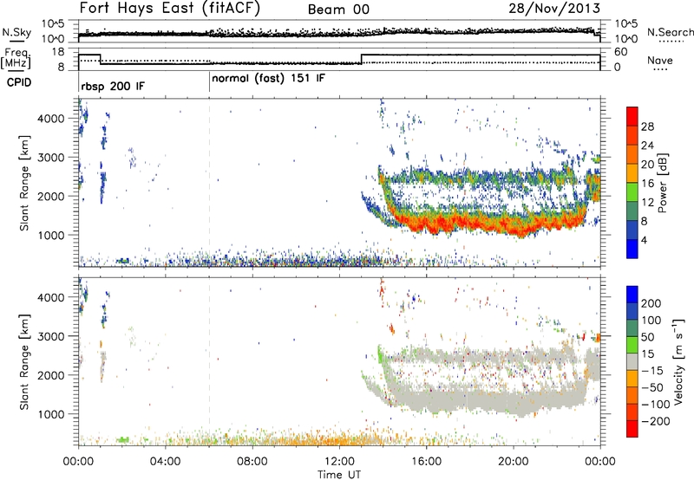Click the date '28/Nov/2013'

click(554, 9)
